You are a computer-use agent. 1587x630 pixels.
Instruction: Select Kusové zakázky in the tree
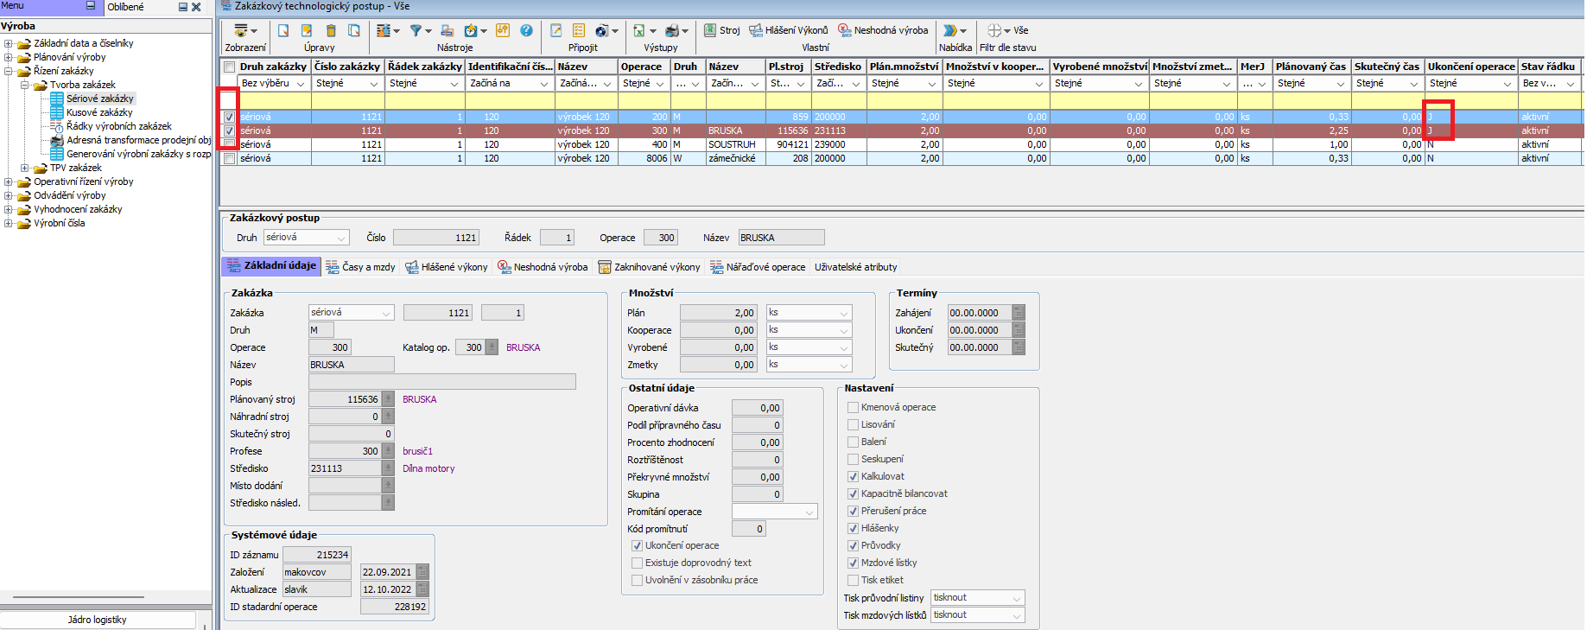tap(99, 112)
